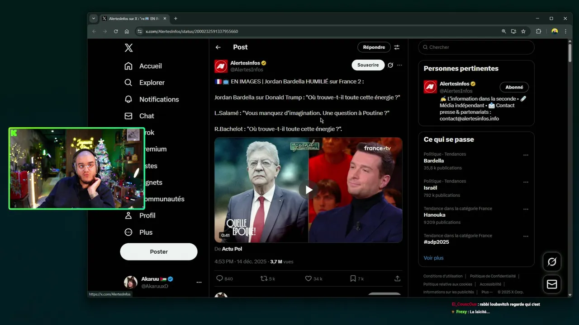Open more options for Bardella trend

[x=526, y=155]
